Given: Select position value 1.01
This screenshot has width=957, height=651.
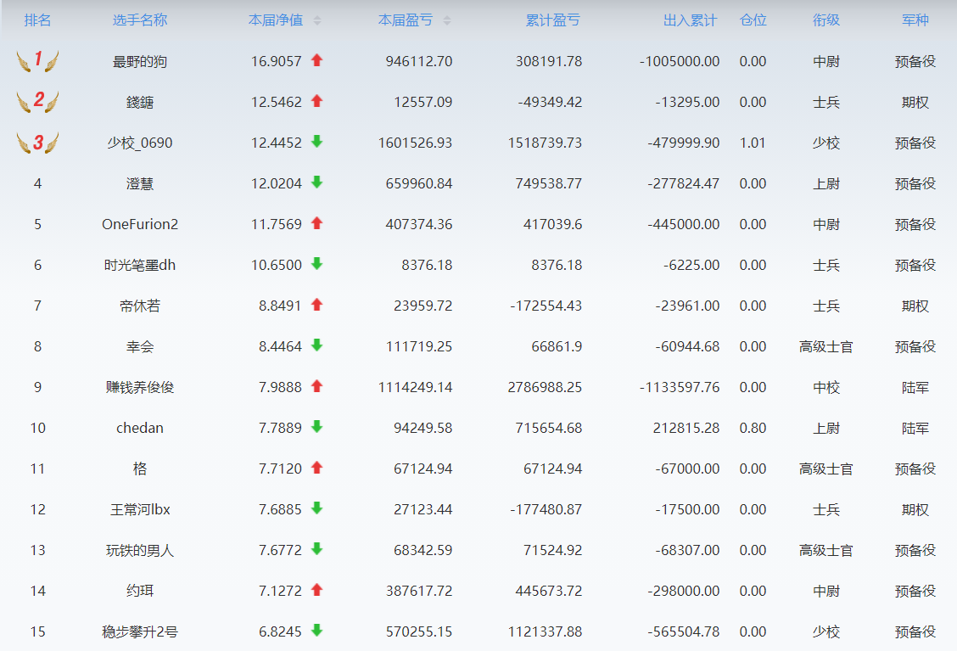Looking at the screenshot, I should point(753,143).
